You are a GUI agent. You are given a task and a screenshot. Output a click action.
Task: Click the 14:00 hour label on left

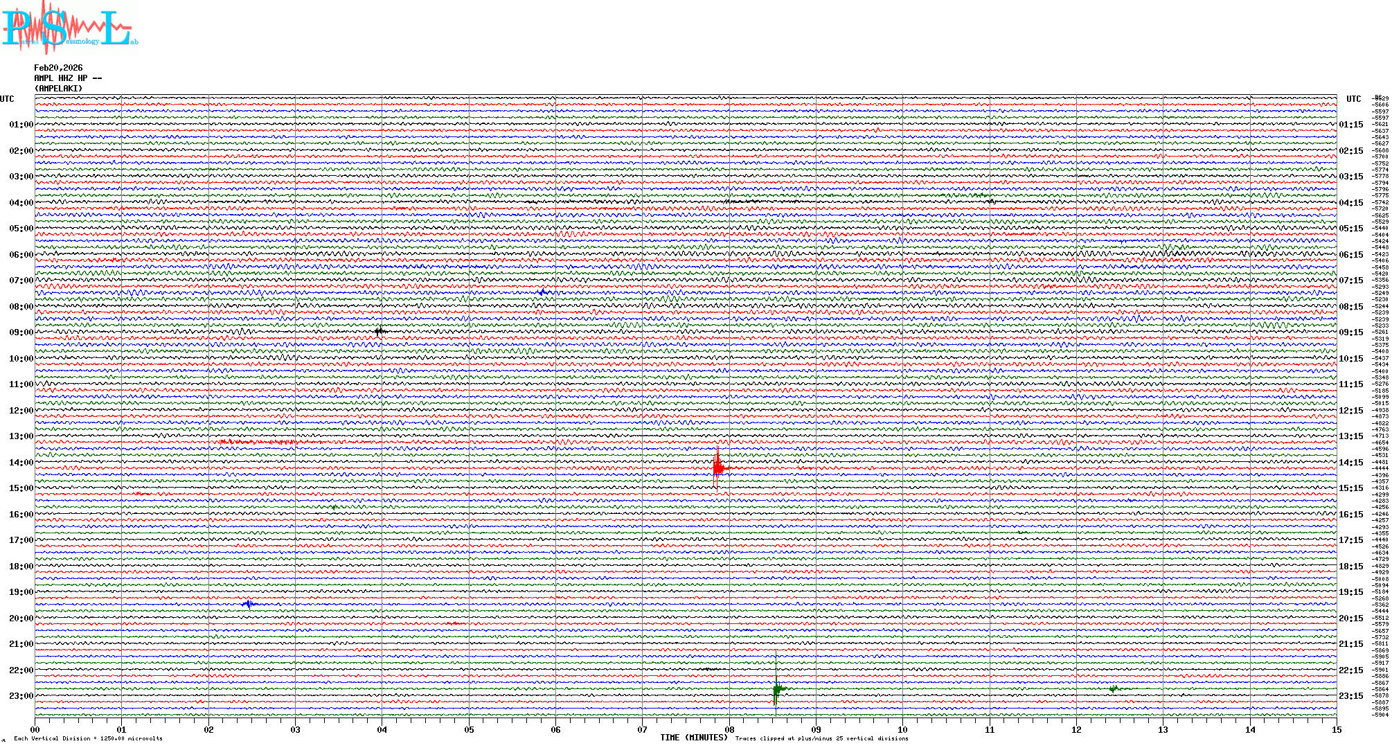pyautogui.click(x=21, y=463)
